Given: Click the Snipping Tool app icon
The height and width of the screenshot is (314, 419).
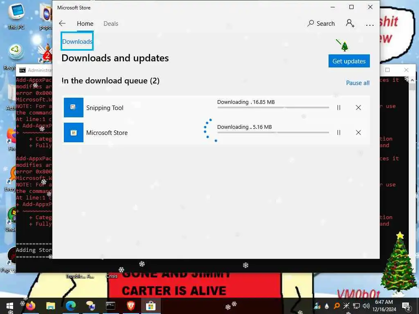Looking at the screenshot, I should tap(74, 108).
